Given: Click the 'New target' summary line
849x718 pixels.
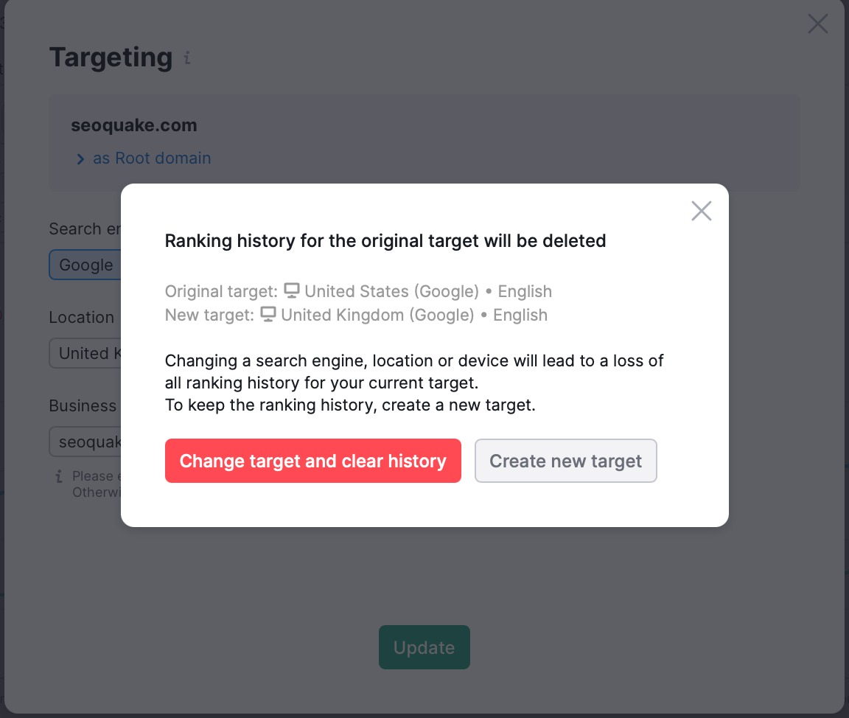Looking at the screenshot, I should pos(356,314).
